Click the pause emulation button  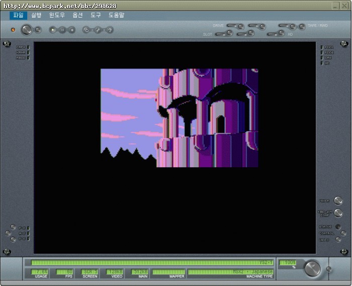point(62,30)
